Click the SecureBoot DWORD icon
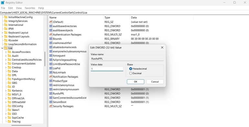 [51, 102]
